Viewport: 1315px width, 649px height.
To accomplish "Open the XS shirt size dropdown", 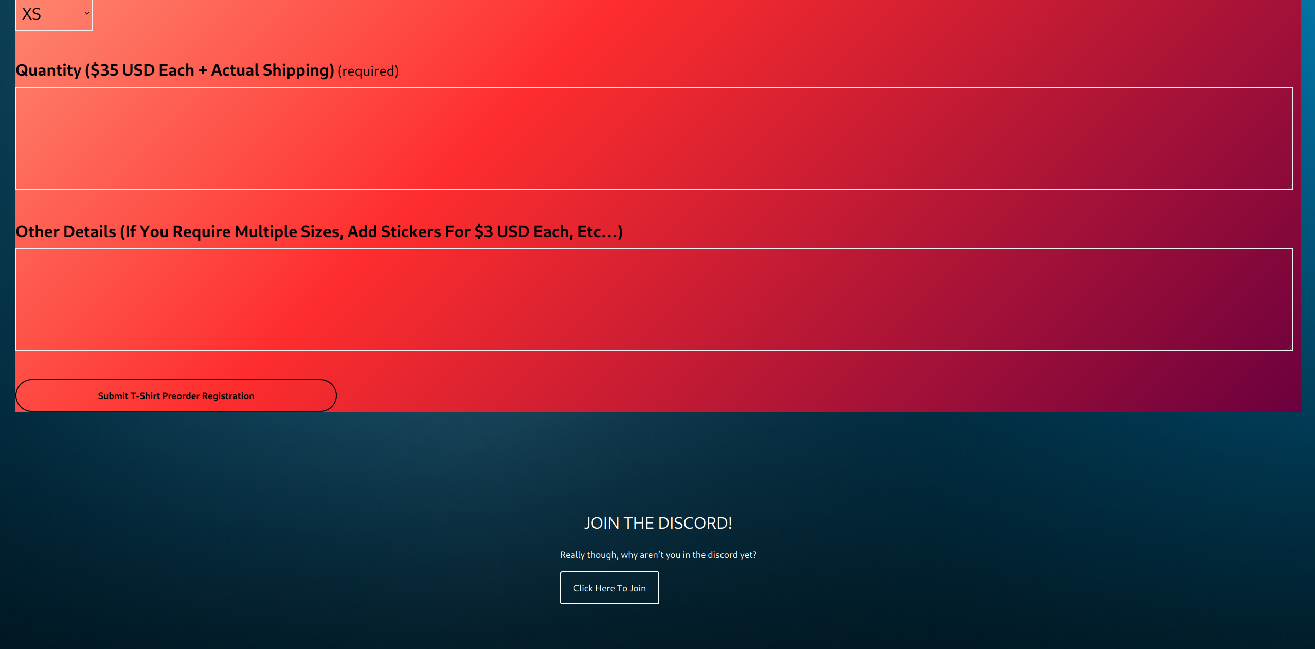I will pyautogui.click(x=53, y=14).
